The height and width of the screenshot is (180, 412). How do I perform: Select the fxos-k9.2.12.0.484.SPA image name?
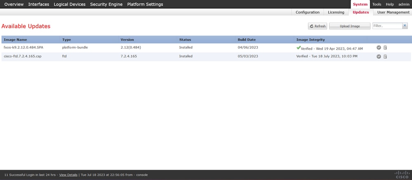tap(24, 47)
